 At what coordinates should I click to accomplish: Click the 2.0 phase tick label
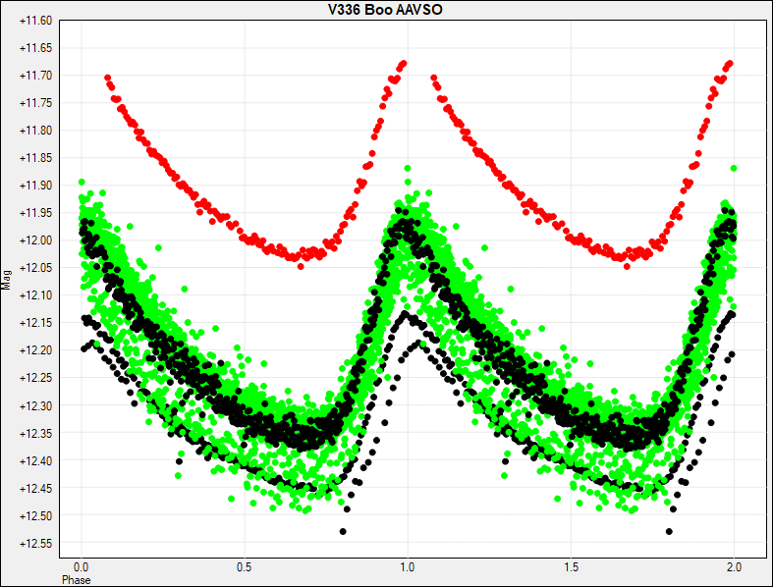(734, 566)
